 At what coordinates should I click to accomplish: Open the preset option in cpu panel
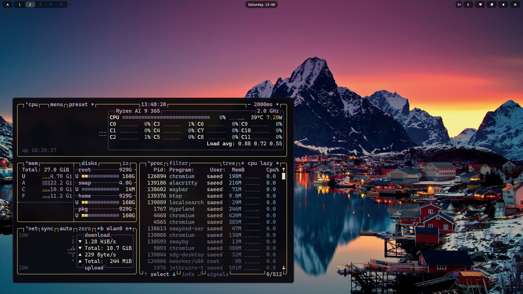point(78,104)
